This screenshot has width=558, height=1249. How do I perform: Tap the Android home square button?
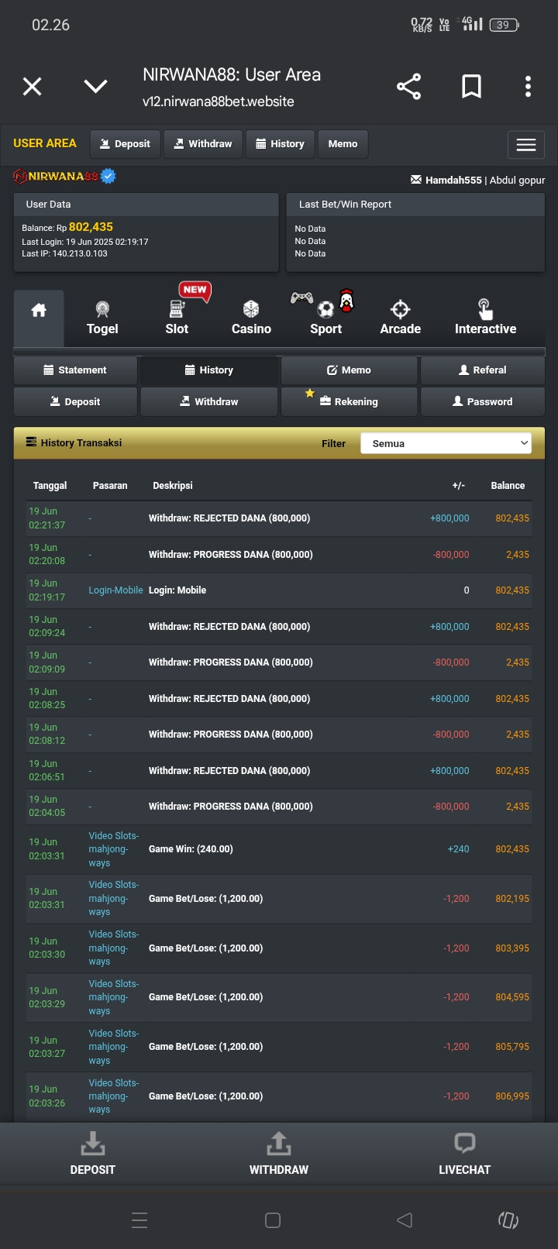point(273,1220)
